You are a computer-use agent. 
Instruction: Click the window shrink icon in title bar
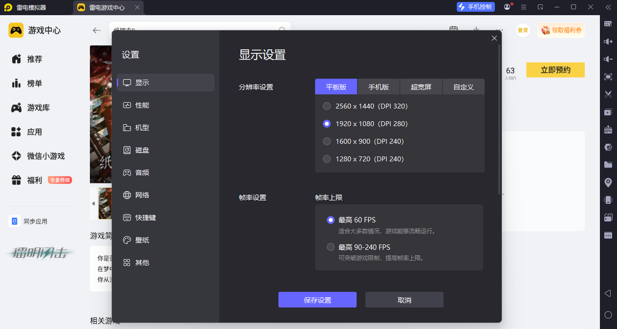click(540, 7)
